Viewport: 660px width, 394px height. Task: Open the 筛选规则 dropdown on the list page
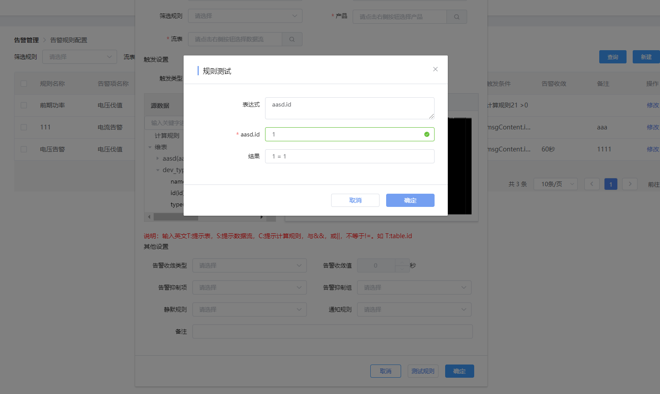pos(80,57)
